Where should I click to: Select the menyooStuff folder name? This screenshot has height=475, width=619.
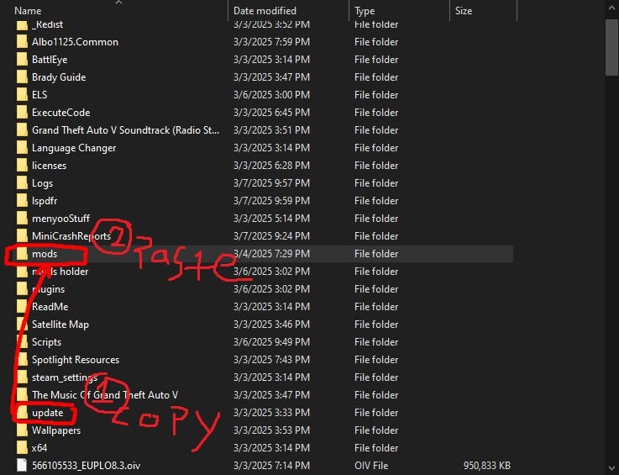tap(60, 219)
